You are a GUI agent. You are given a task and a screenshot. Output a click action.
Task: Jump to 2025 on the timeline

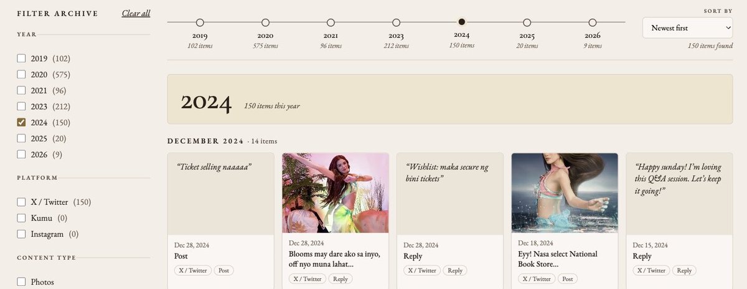point(527,22)
